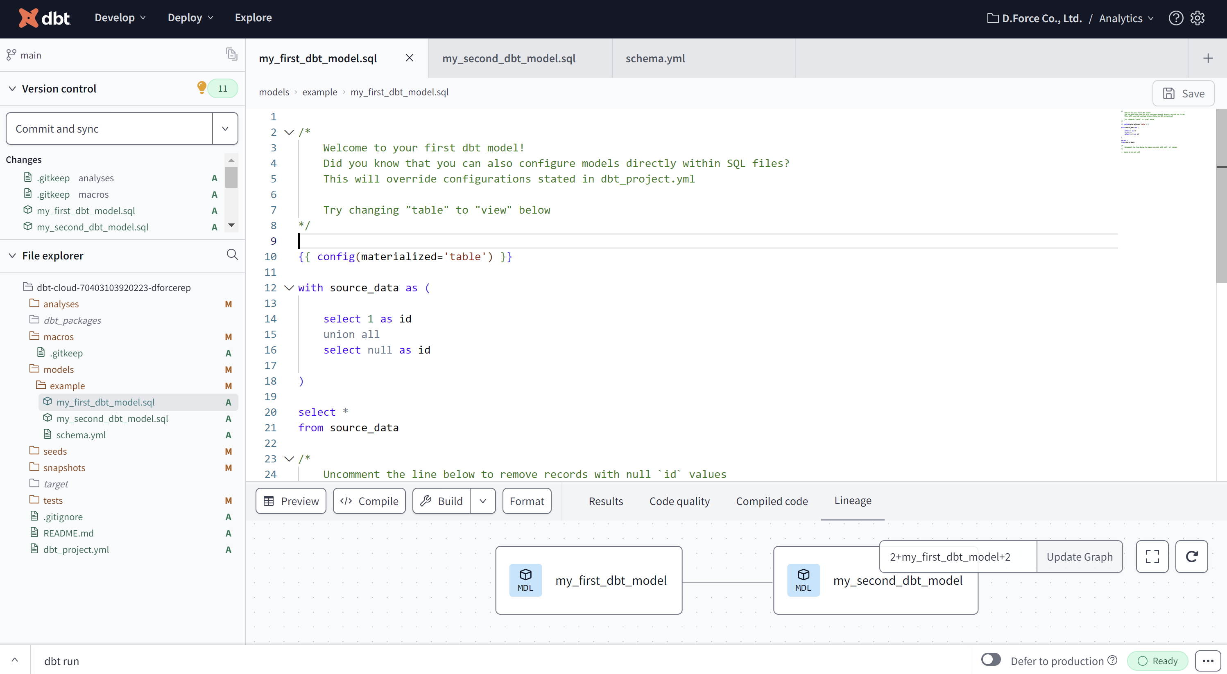Open a new editor tab with the plus icon
1227x674 pixels.
(1208, 58)
